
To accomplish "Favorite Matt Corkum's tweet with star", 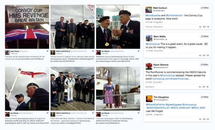I will pyautogui.click(x=208, y=27).
